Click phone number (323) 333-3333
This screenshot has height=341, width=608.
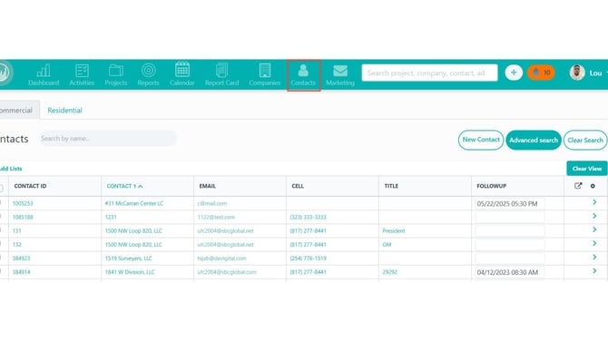tap(309, 217)
